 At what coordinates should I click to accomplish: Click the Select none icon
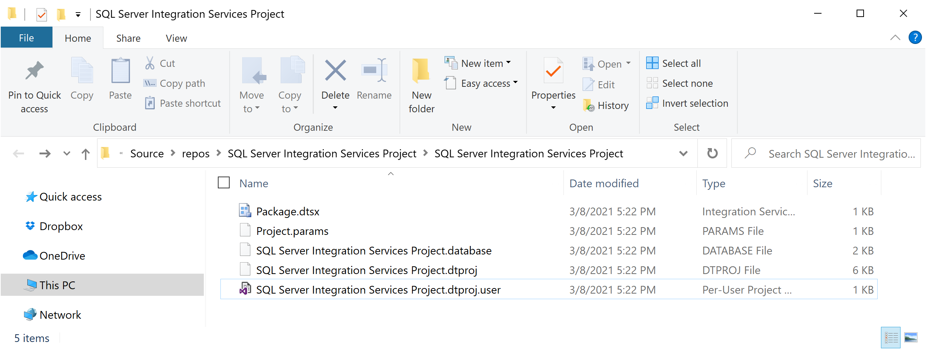[x=652, y=83]
